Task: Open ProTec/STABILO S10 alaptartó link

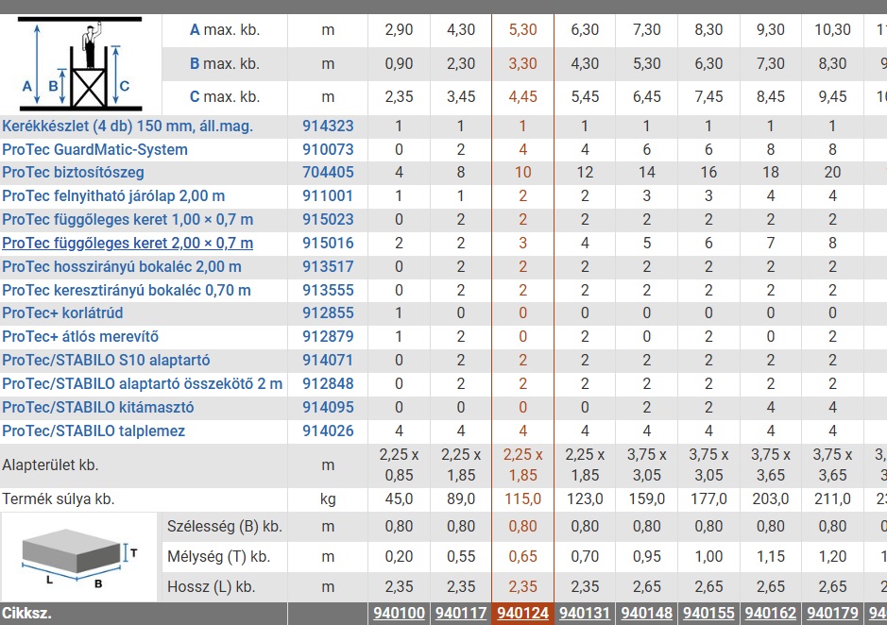Action: tap(106, 361)
